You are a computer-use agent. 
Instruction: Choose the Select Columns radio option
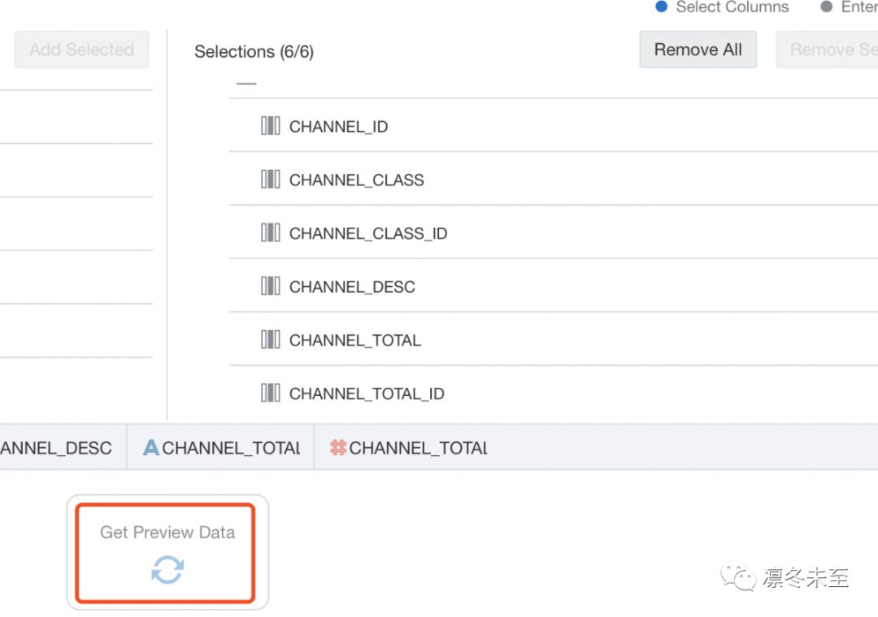point(662,7)
